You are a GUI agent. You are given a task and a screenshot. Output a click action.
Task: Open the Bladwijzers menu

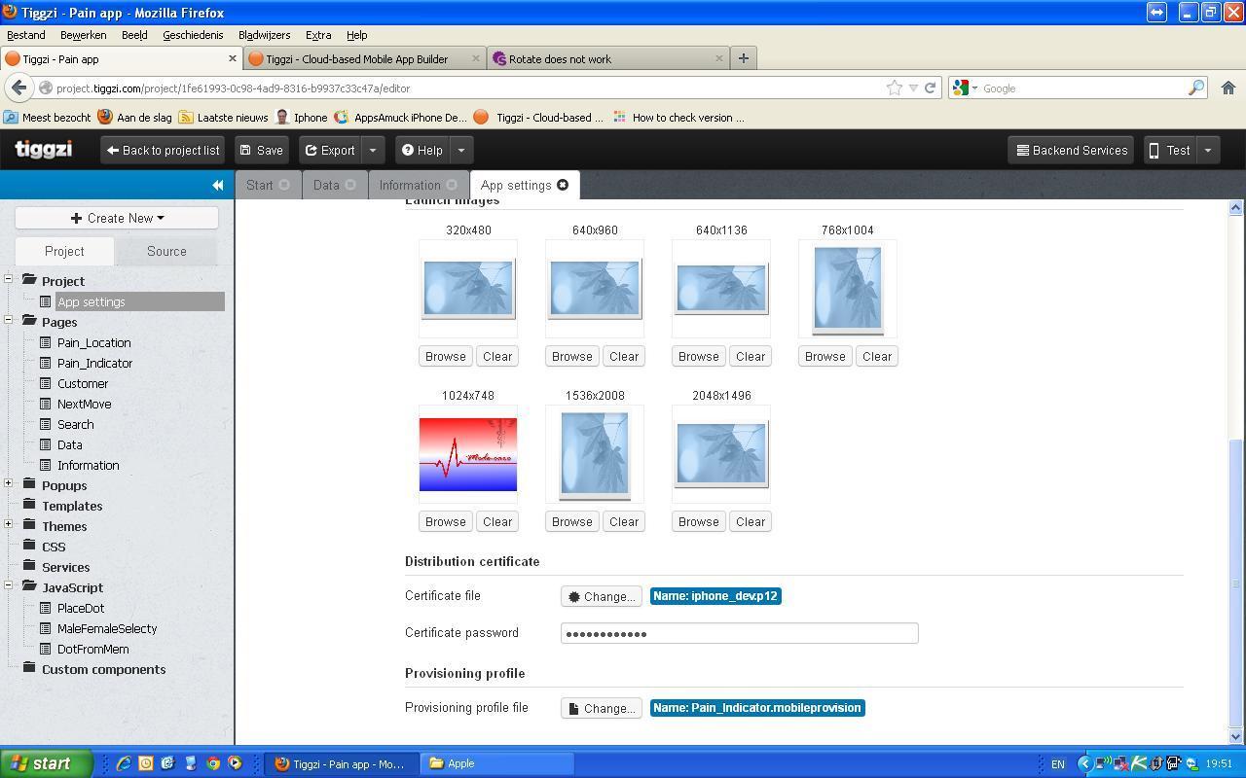pyautogui.click(x=264, y=35)
